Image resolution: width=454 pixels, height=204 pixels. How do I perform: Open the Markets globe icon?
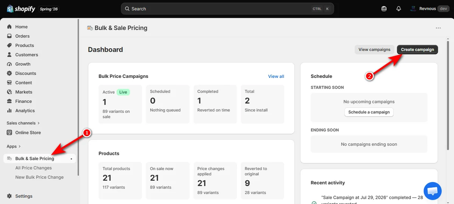(9, 92)
